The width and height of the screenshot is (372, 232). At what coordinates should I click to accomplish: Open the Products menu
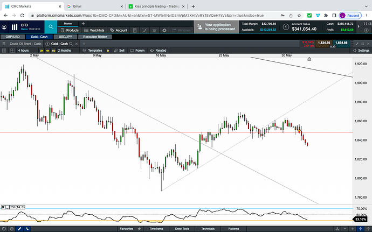[x=70, y=30]
